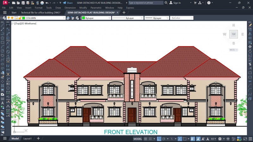Toggle polar tracking
This screenshot has width=253, height=142.
point(164,139)
